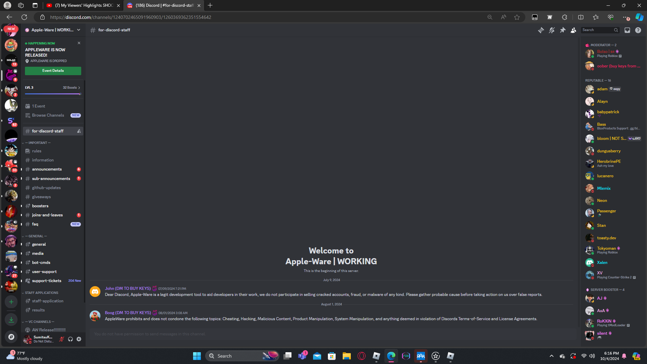View member adam in member list
Image resolution: width=647 pixels, height=364 pixels.
[612, 89]
